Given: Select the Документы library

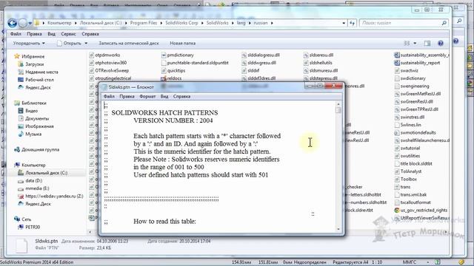Looking at the screenshot, I should click(33, 118).
